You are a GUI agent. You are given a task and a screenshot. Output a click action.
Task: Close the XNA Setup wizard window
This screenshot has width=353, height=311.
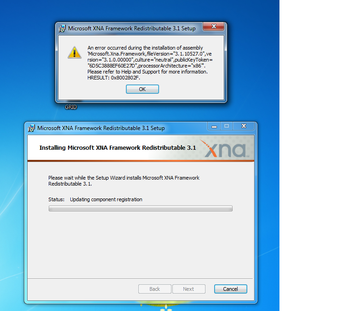point(244,126)
